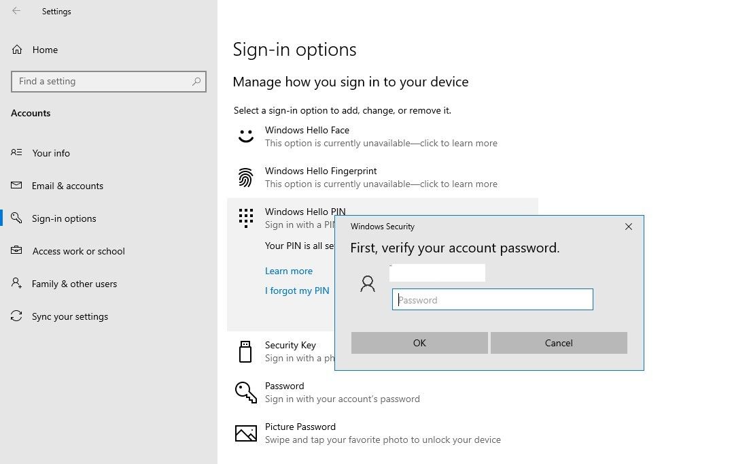Click the I forgot my PIN link

click(297, 291)
